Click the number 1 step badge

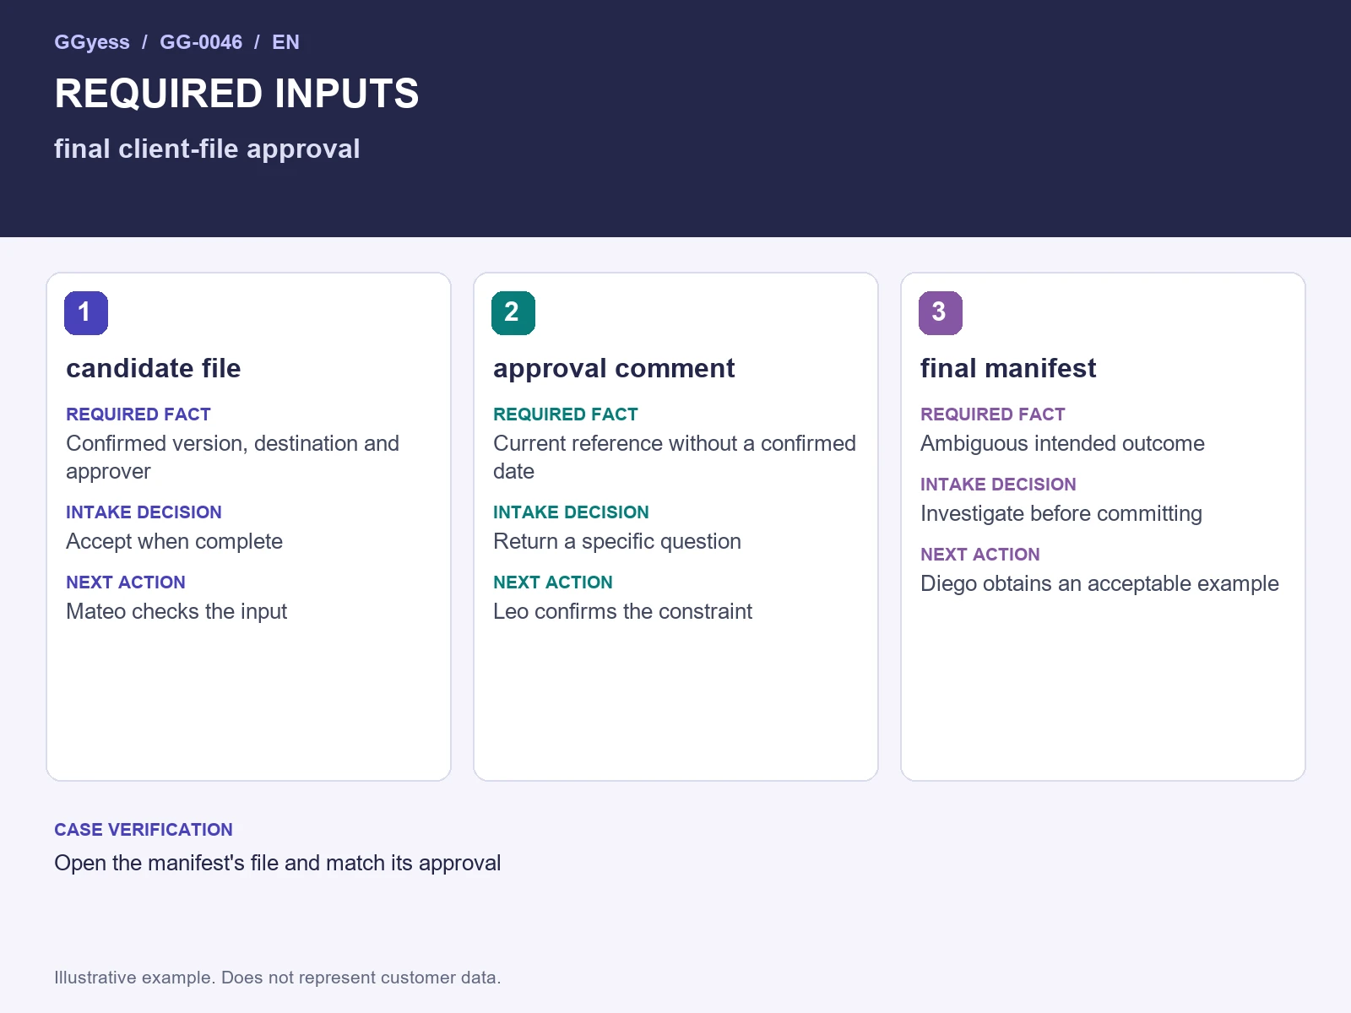[86, 313]
